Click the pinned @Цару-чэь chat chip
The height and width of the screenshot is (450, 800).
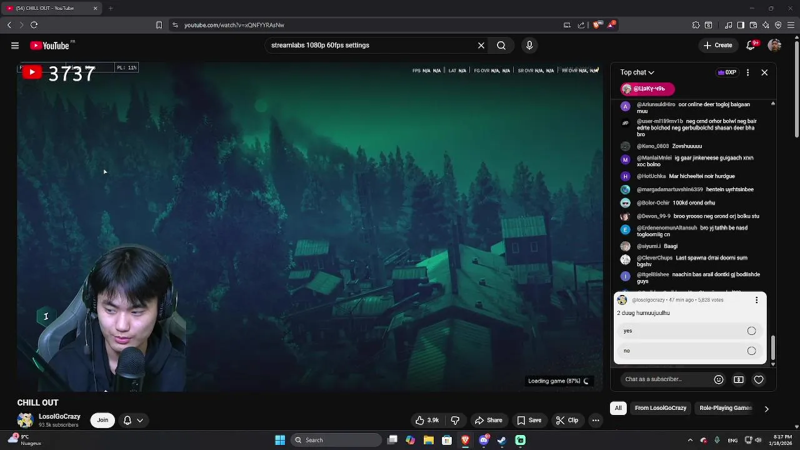(647, 89)
